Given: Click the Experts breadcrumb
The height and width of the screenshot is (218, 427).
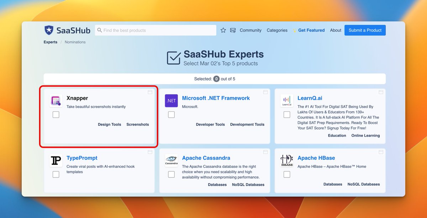Looking at the screenshot, I should pos(51,42).
